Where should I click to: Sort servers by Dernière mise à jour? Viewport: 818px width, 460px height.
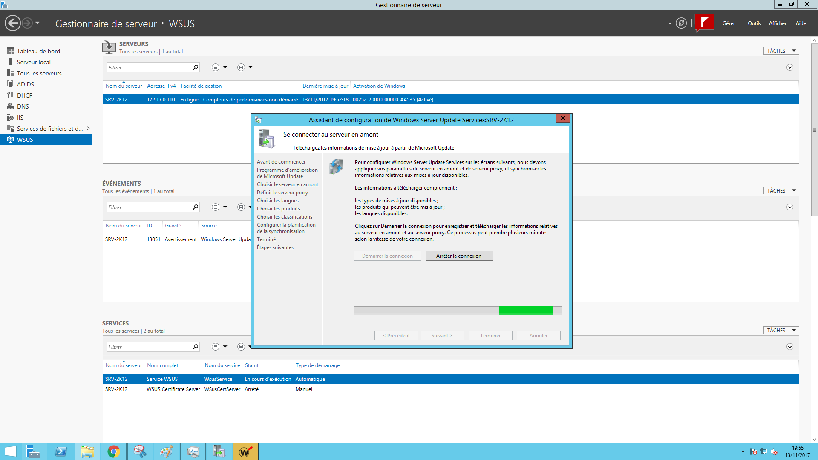[x=325, y=86]
